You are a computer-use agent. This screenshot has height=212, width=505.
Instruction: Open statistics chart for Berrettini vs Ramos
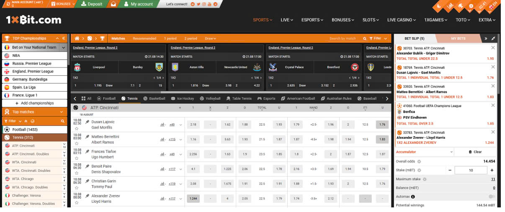click(x=162, y=139)
